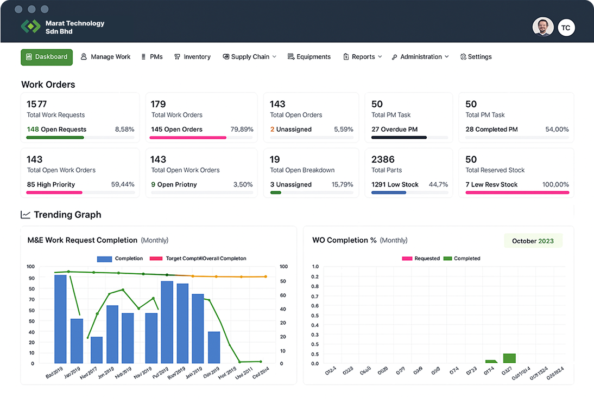Expand the Reports dropdown menu
Screen dimensions: 594x399
(363, 57)
